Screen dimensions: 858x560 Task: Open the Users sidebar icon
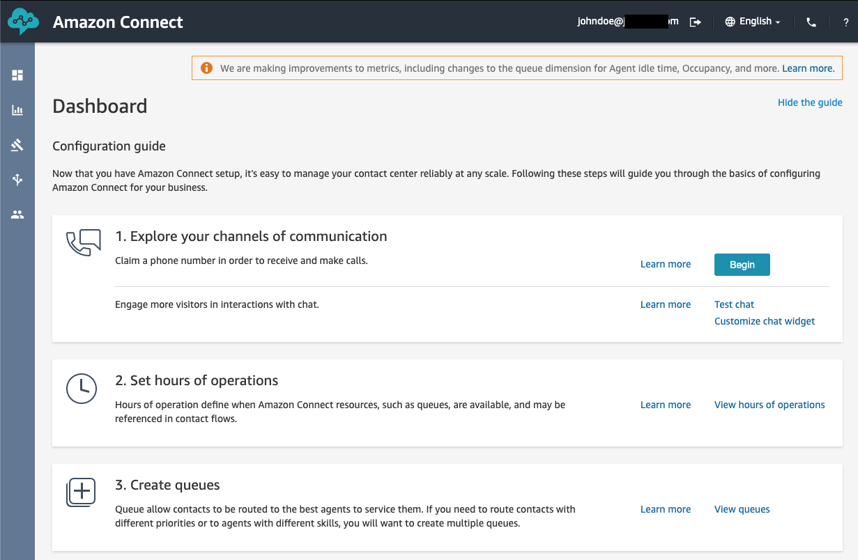click(x=17, y=215)
